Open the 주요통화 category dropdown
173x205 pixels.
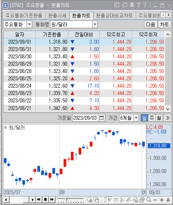(30, 24)
